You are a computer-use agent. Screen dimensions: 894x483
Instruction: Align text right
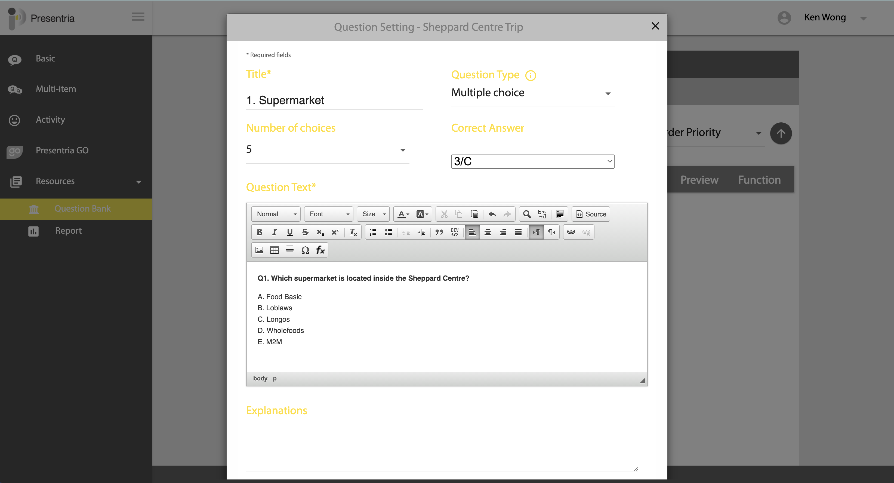pos(503,232)
